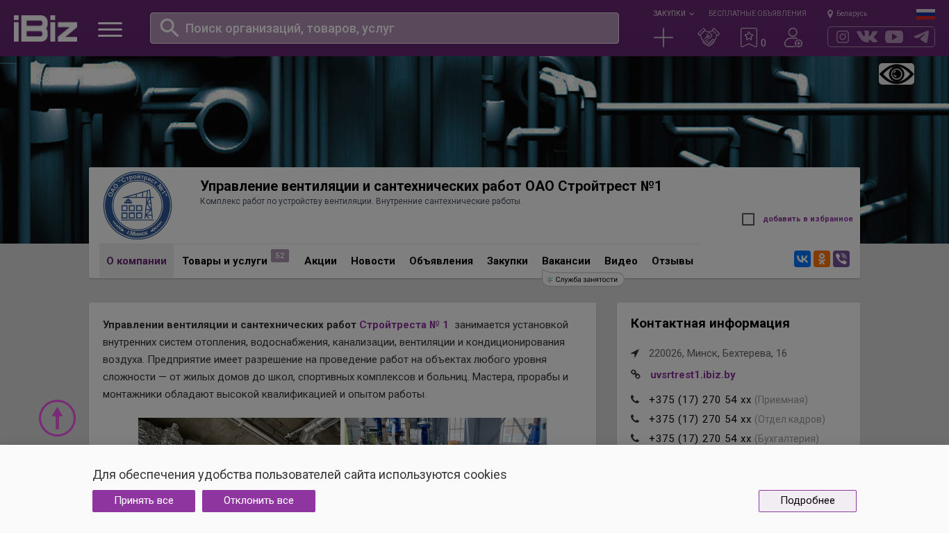Open the YouTube icon in header

tap(894, 37)
